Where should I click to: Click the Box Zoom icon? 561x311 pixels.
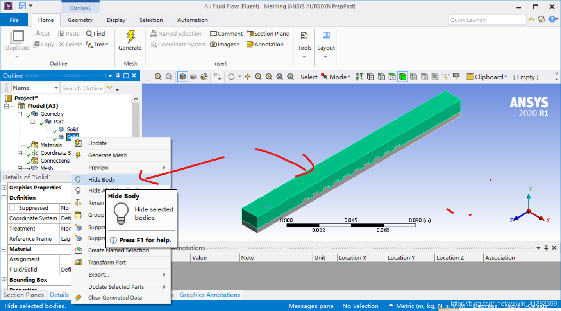pos(269,77)
